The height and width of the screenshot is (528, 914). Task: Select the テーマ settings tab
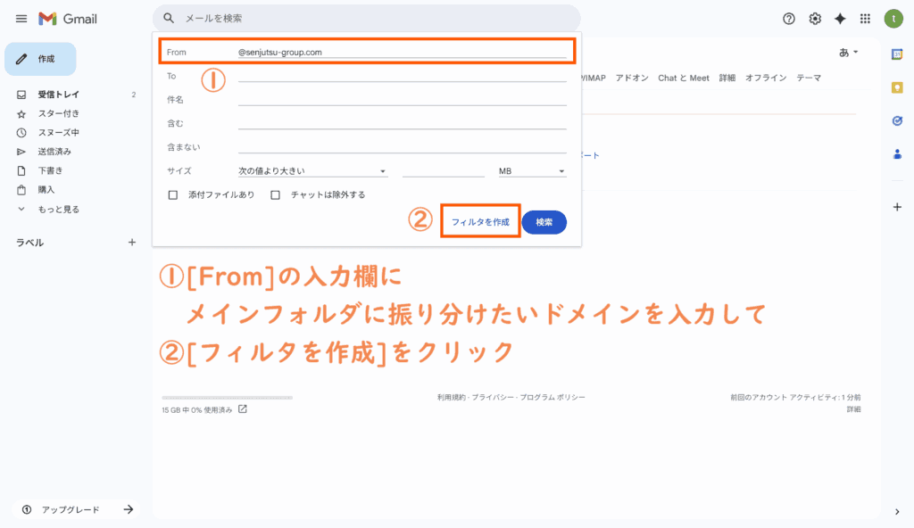click(809, 78)
